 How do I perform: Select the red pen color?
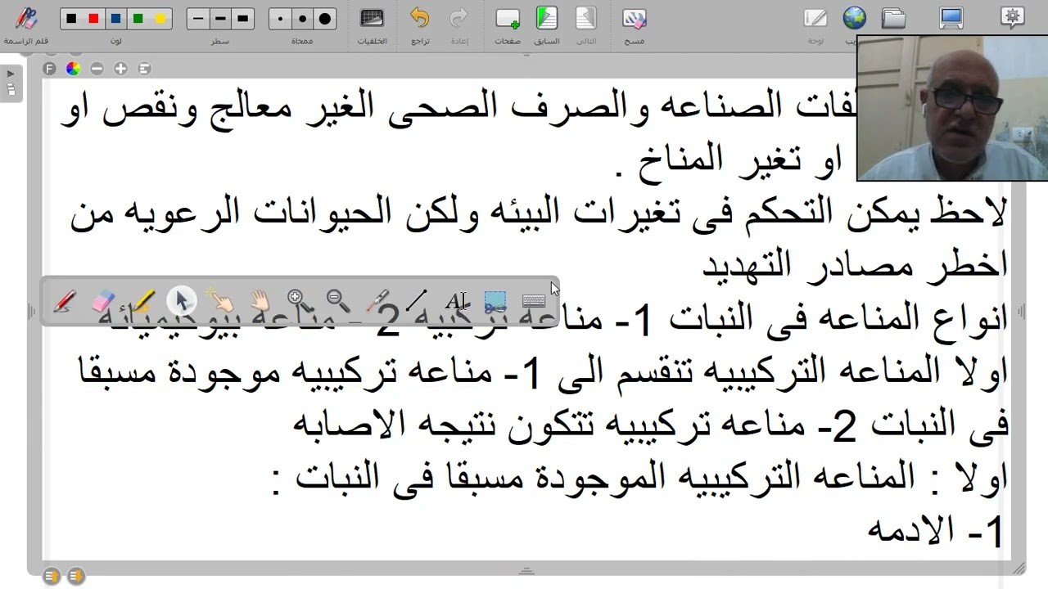pos(93,19)
